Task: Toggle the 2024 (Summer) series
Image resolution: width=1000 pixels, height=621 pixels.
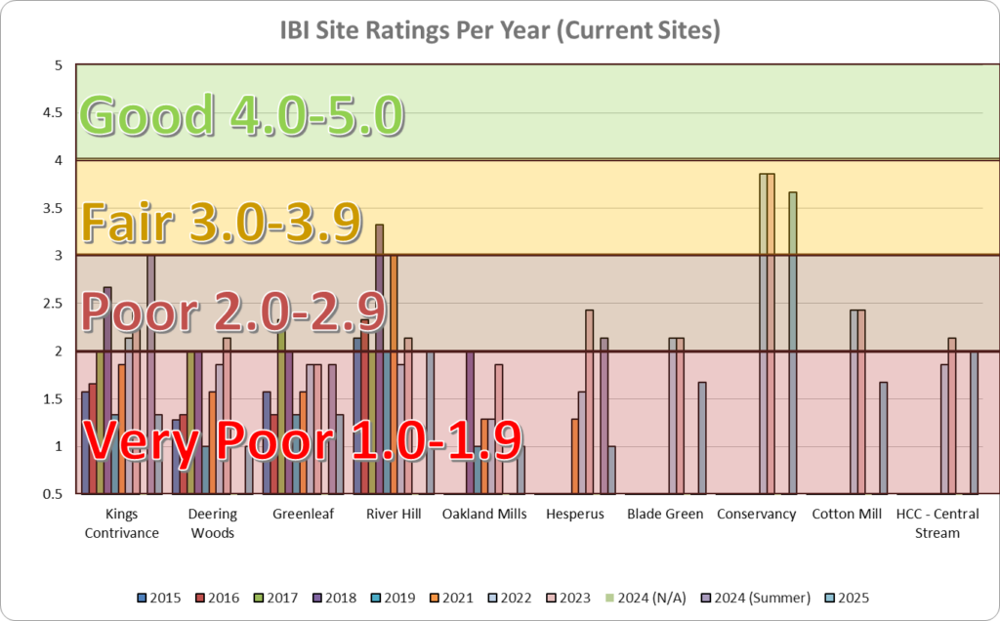Action: click(x=706, y=597)
